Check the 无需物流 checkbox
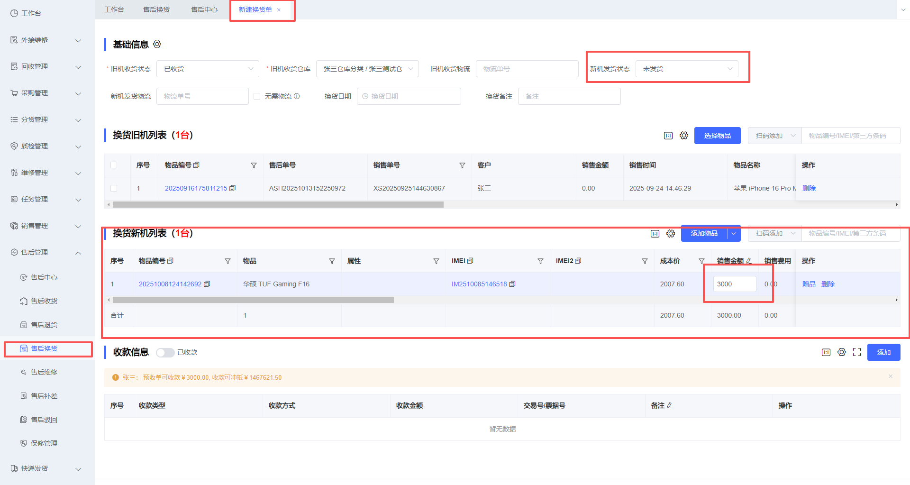Viewport: 910px width, 485px height. (257, 96)
